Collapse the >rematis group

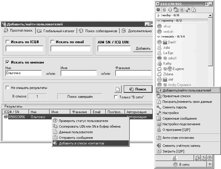pos(158,37)
